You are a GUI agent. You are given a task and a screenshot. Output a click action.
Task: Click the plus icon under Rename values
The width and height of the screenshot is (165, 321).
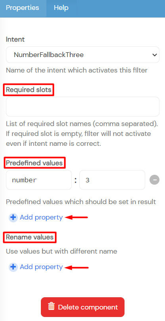pyautogui.click(x=13, y=267)
